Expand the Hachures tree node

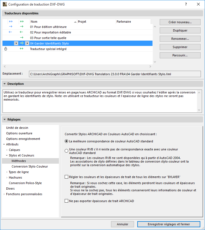[x=7, y=177]
